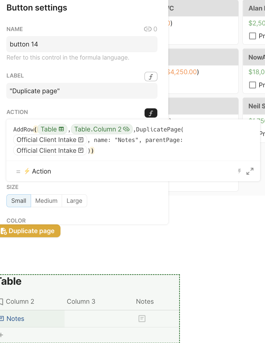The width and height of the screenshot is (265, 343).
Task: Click the button name field "button 14"
Action: point(82,44)
